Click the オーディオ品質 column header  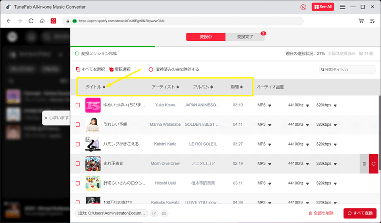(x=270, y=87)
